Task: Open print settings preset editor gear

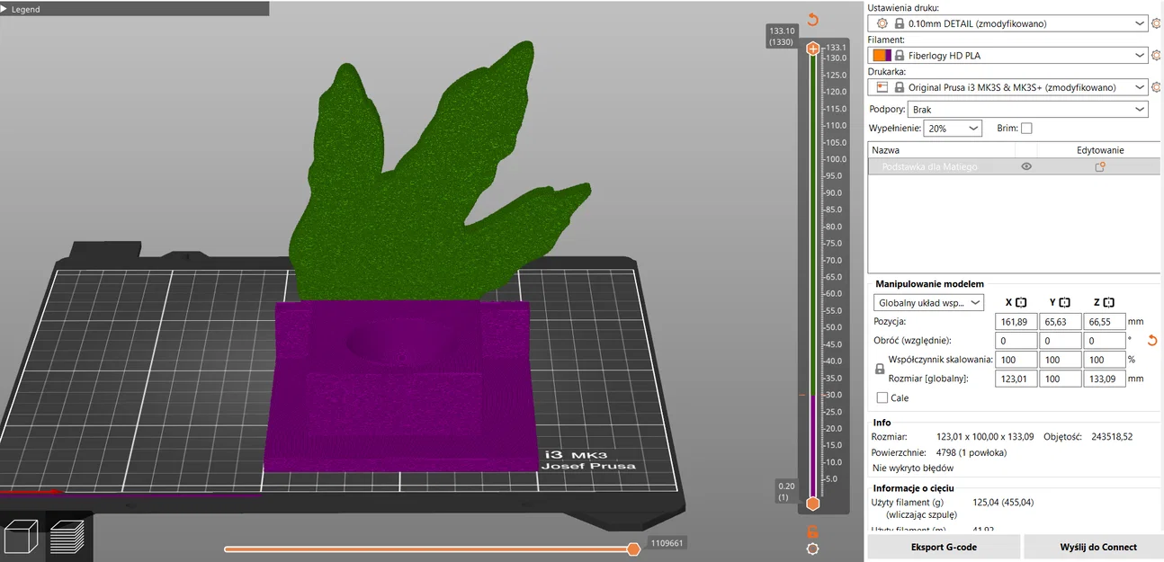Action: (1156, 23)
